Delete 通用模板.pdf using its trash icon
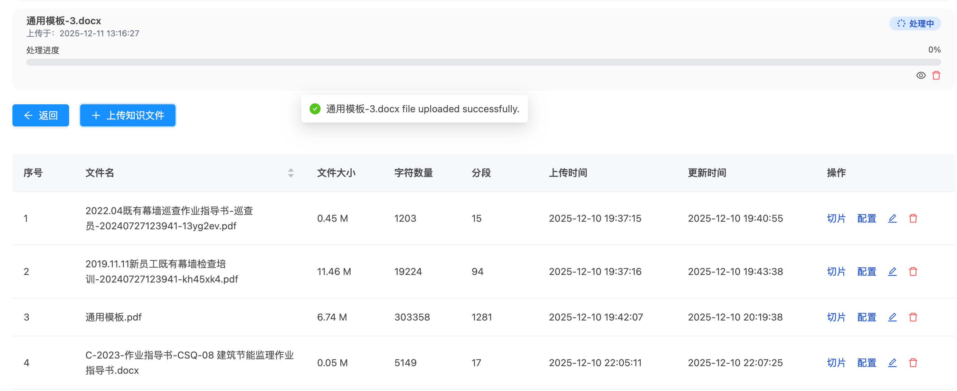This screenshot has height=391, width=957. [913, 317]
